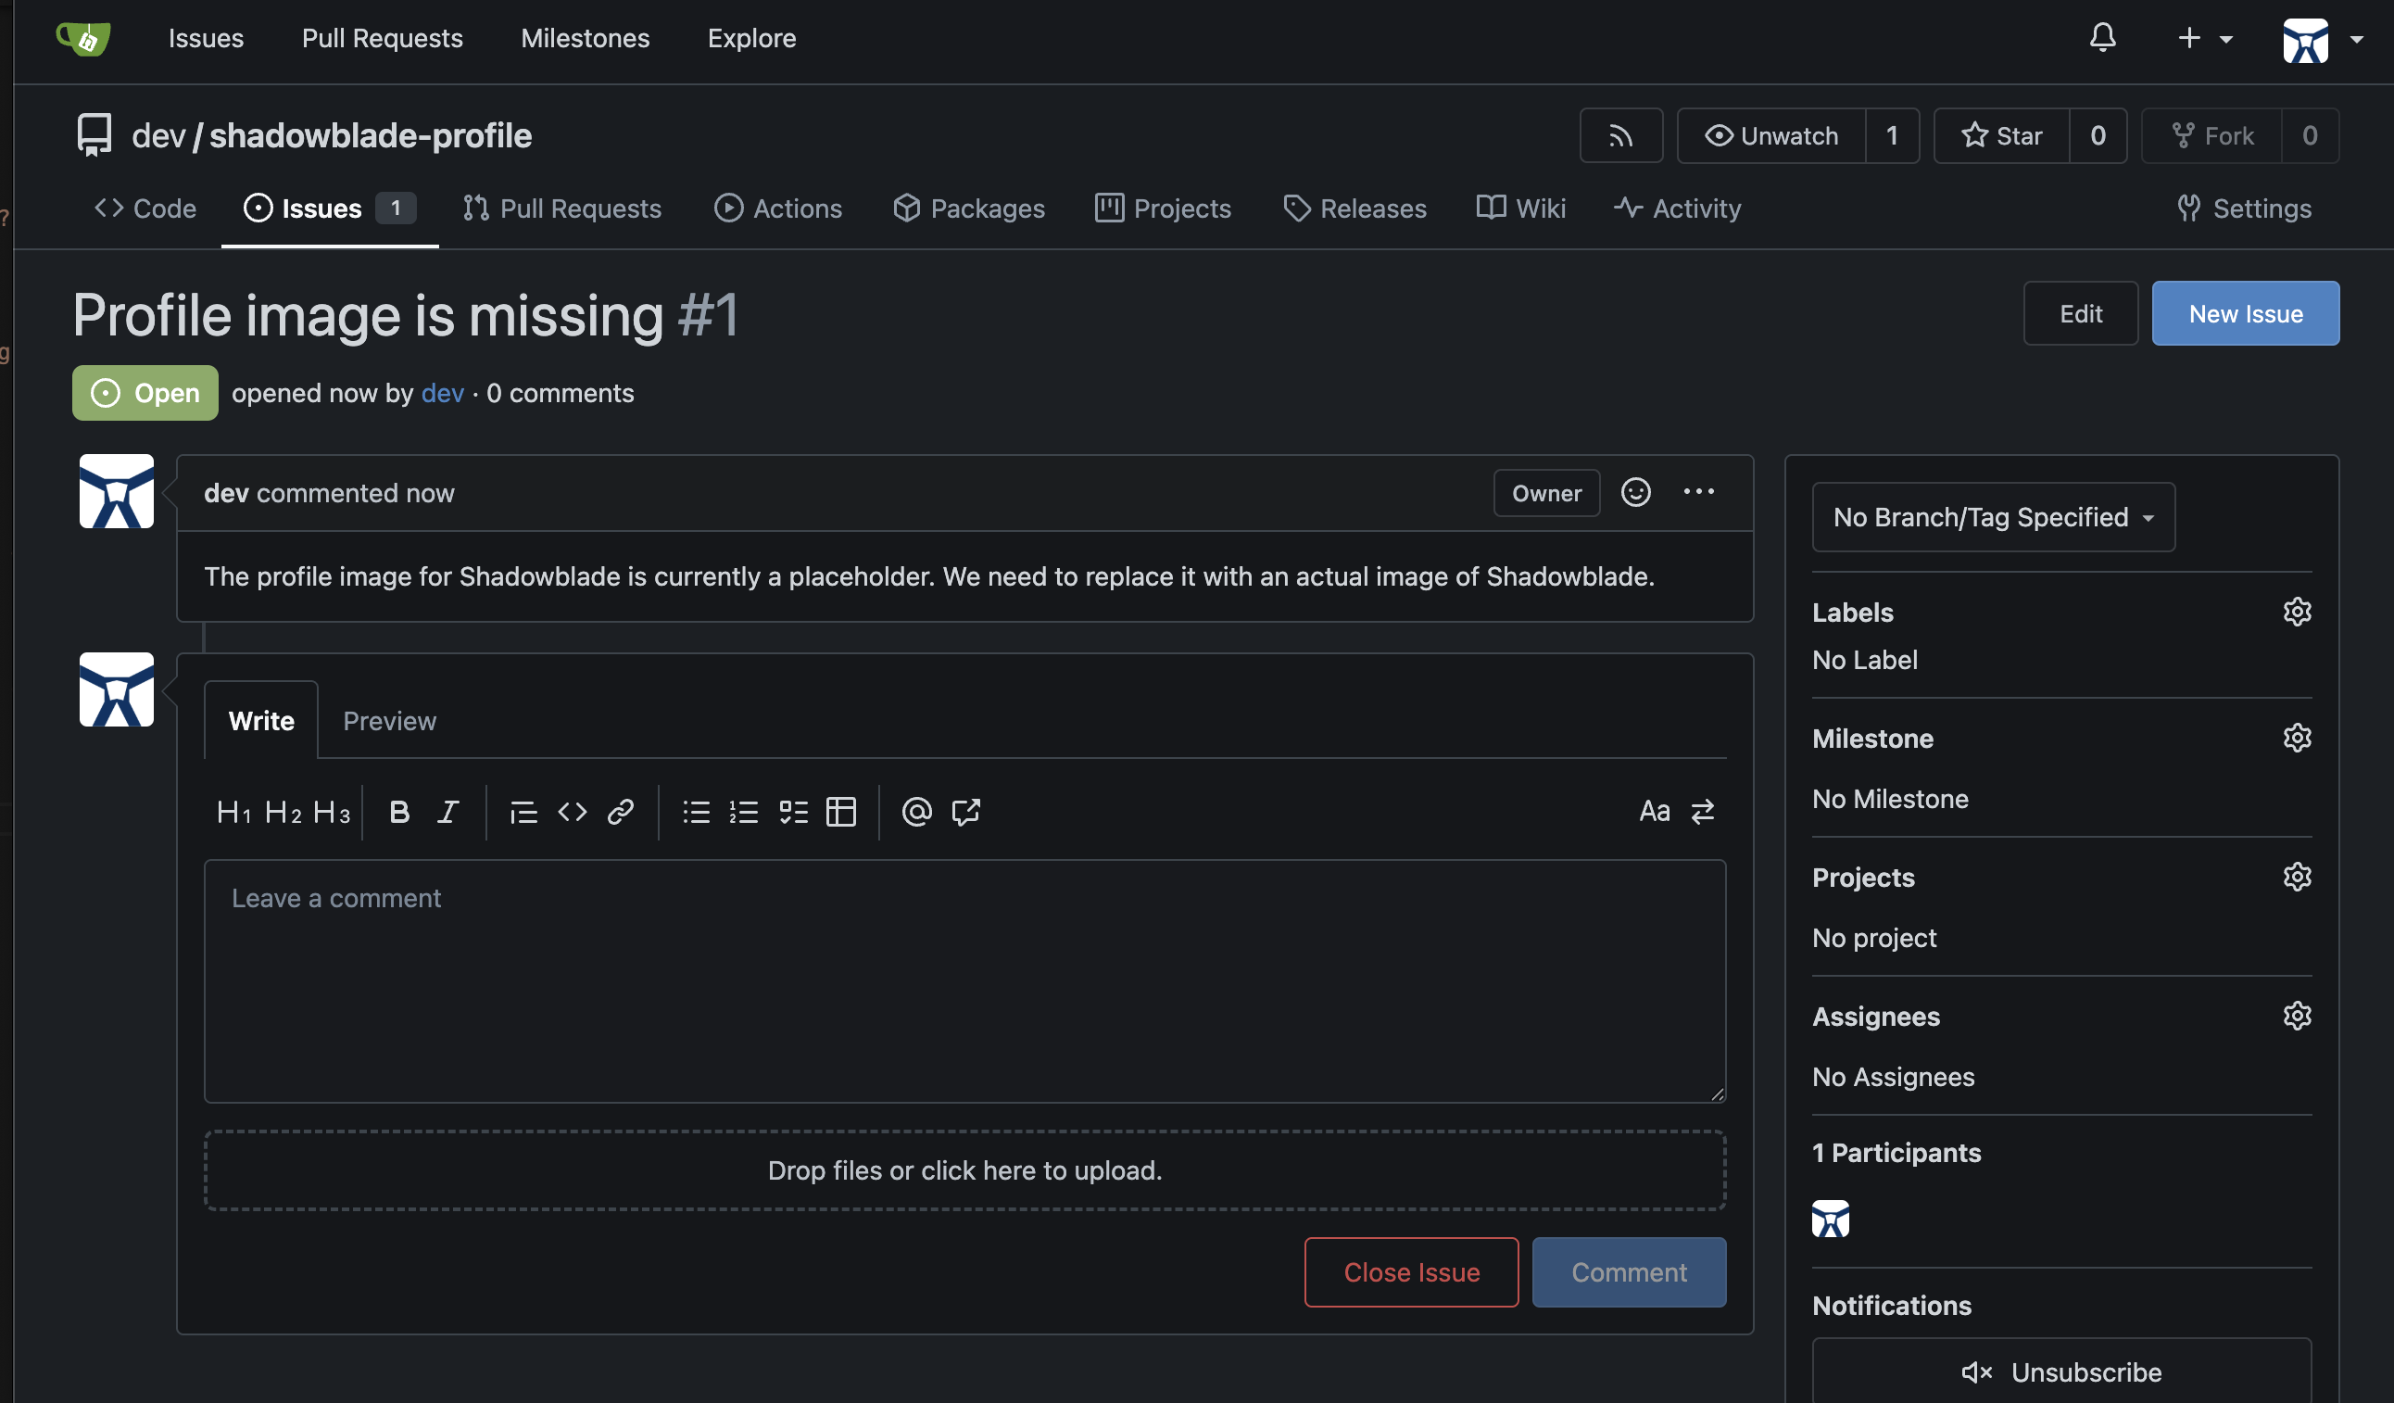The height and width of the screenshot is (1403, 2394).
Task: Switch to the Preview tab
Action: click(389, 721)
